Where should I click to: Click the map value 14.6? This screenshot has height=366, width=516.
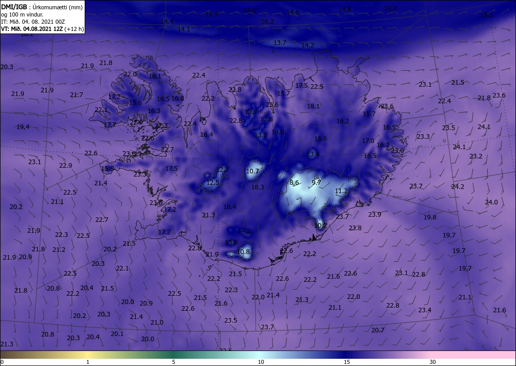(x=293, y=12)
